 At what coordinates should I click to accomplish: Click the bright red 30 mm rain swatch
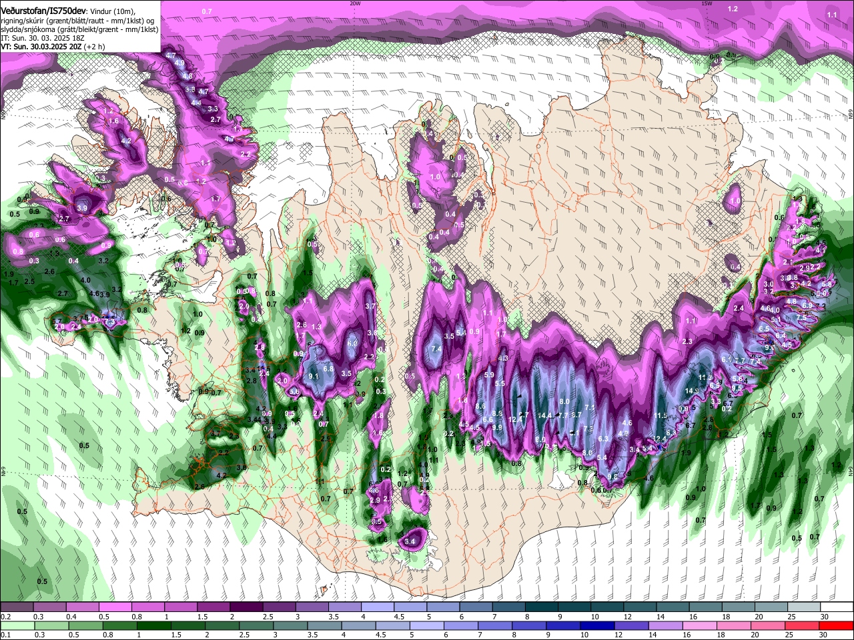836,625
